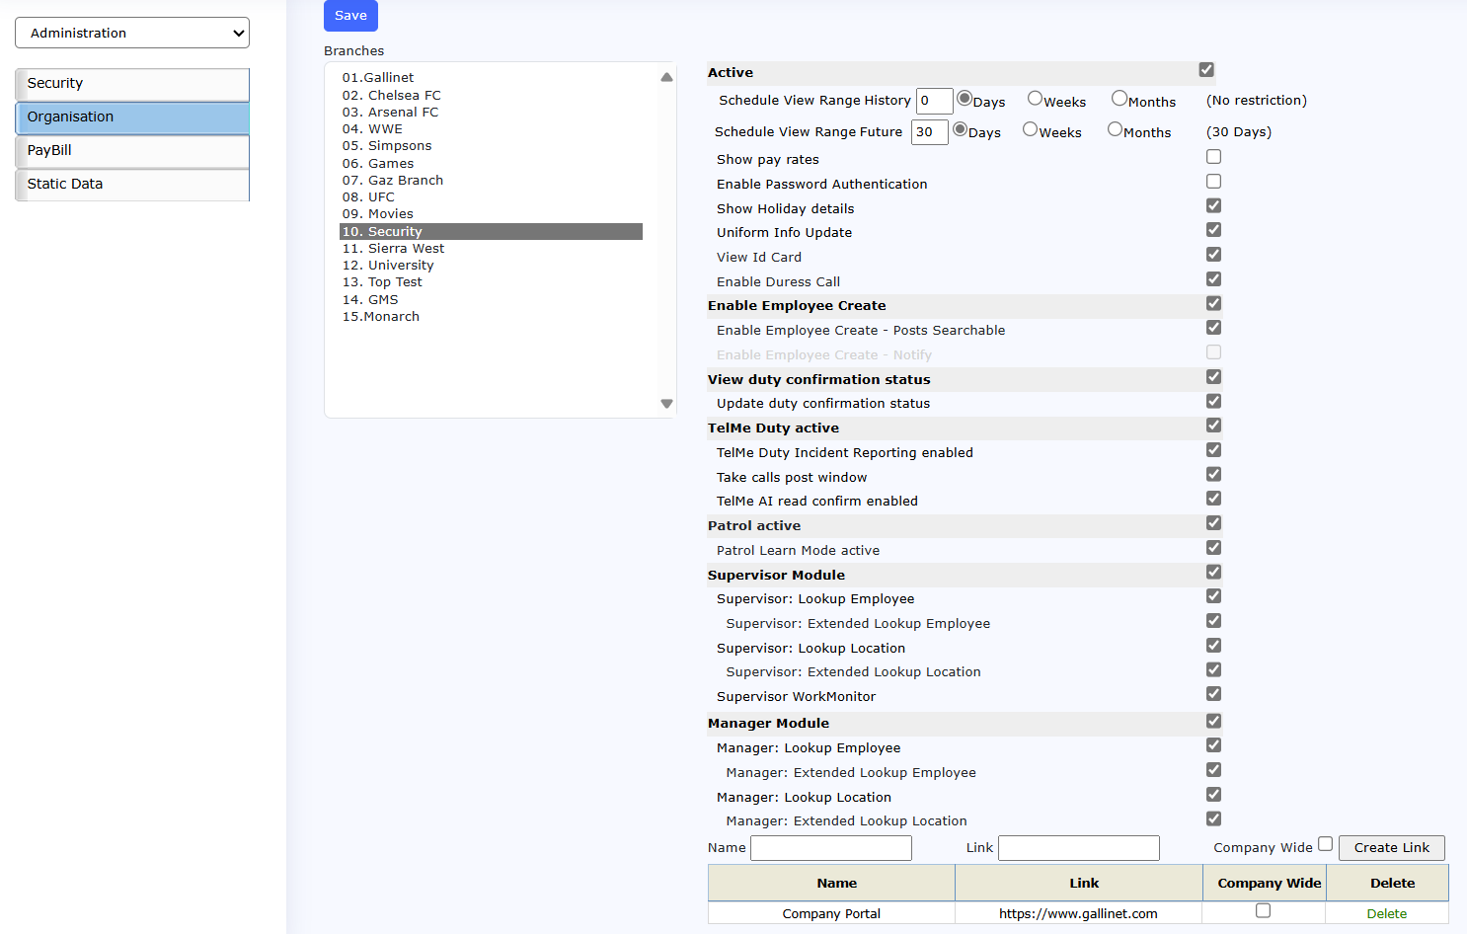Click the Save button
This screenshot has height=934, width=1467.
(x=350, y=16)
